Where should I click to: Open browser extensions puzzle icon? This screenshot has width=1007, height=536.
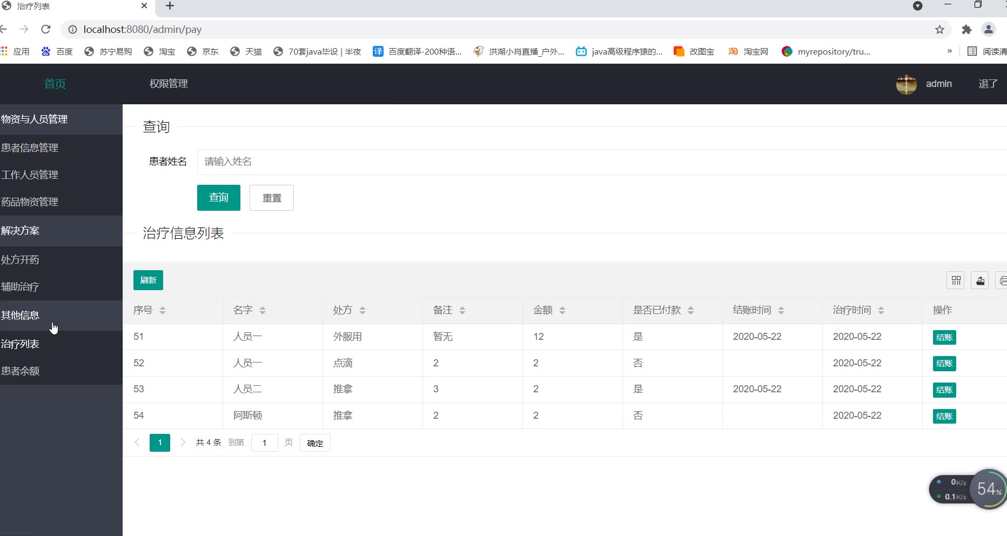(x=966, y=30)
